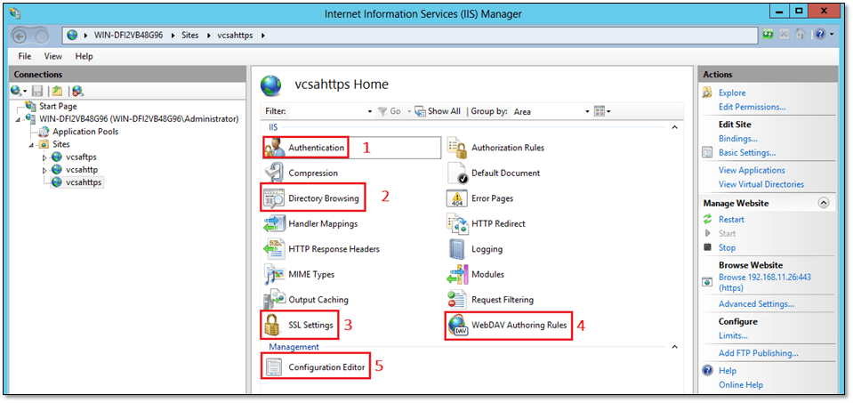Open Online Help link
This screenshot has width=853, height=403.
740,385
